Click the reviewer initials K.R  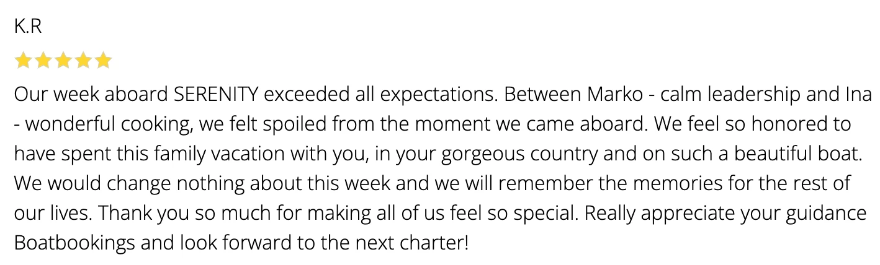(x=27, y=27)
